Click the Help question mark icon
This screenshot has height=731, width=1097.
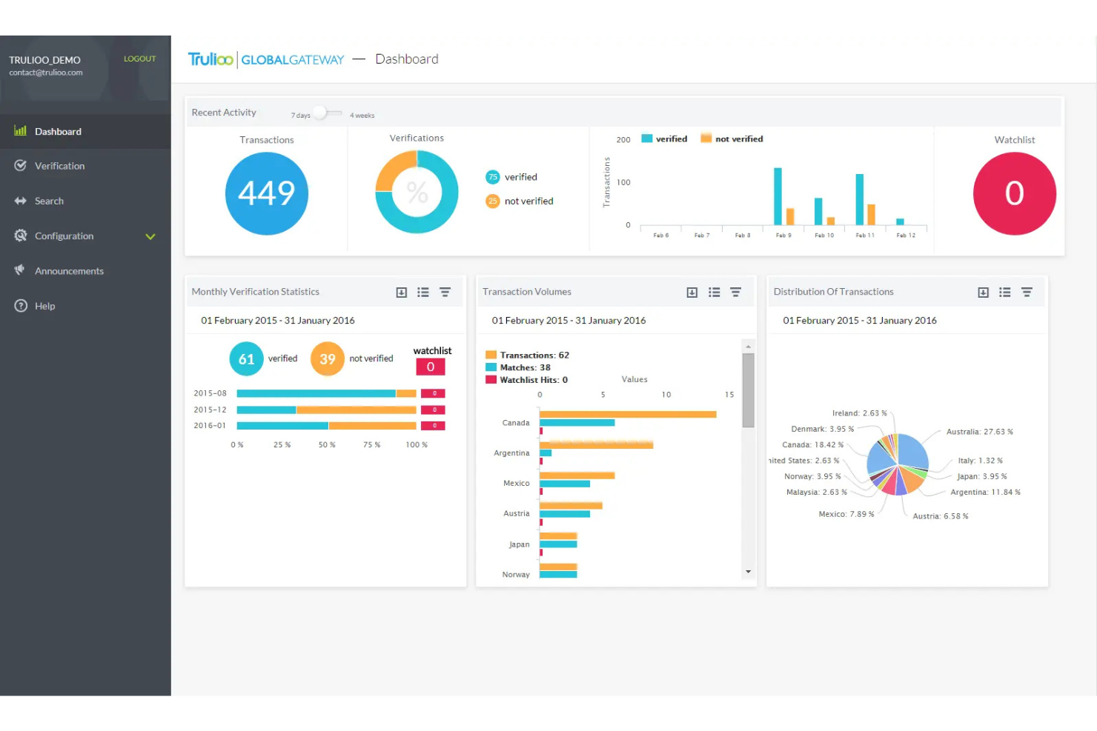click(21, 306)
